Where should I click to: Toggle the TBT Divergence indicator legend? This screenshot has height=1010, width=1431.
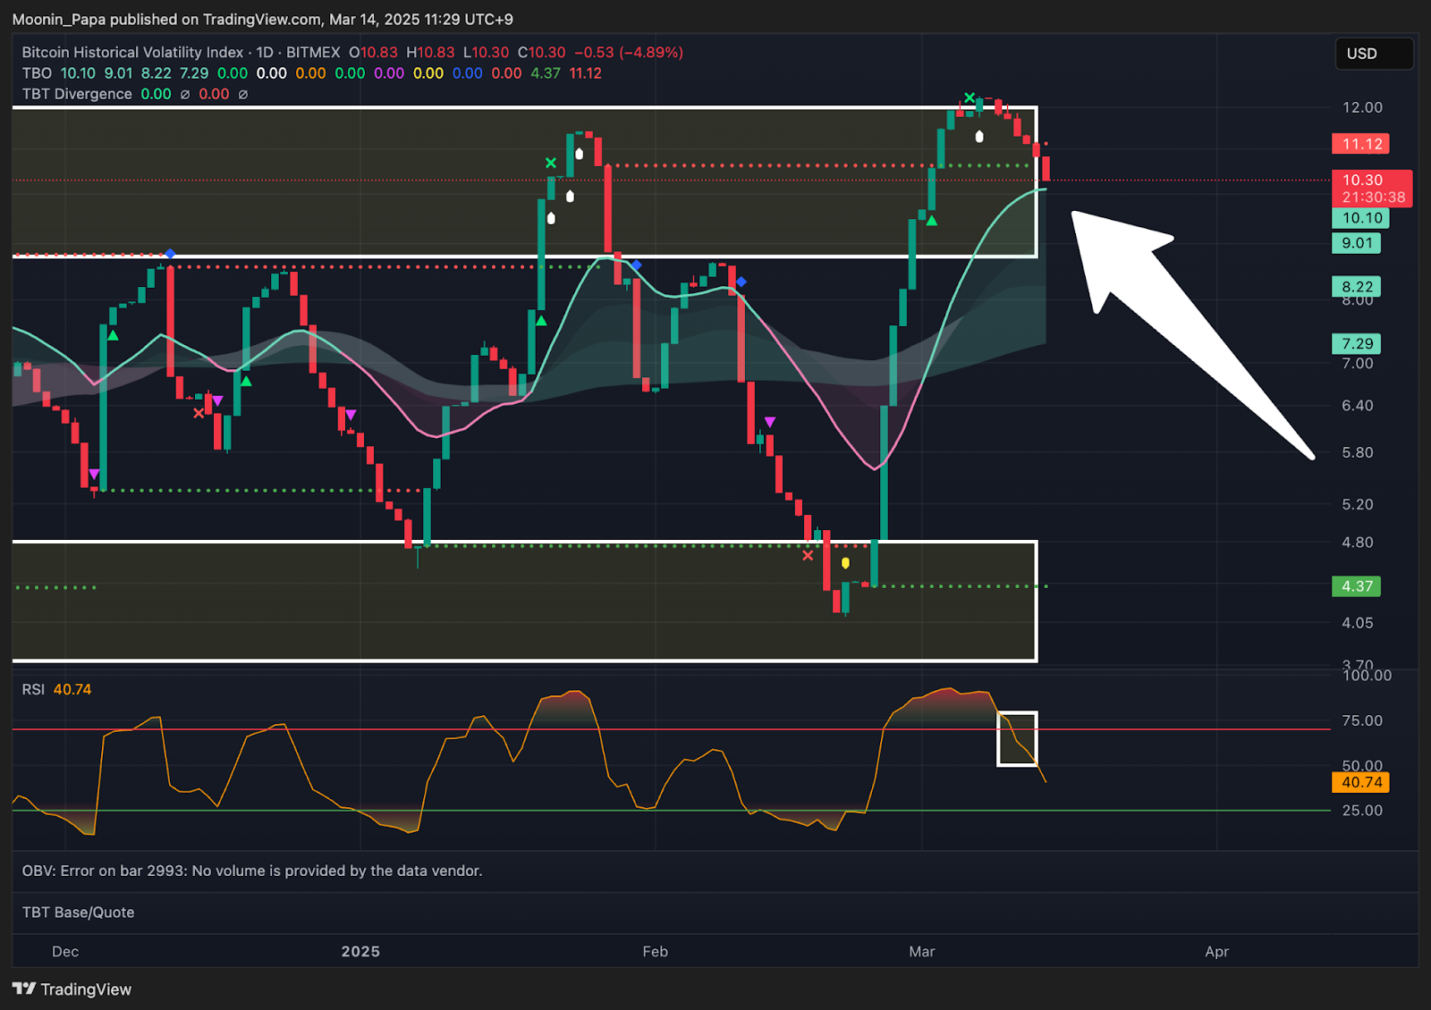(x=77, y=94)
